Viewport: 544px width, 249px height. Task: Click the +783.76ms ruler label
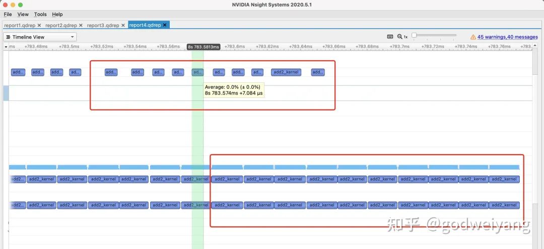tap(499, 46)
